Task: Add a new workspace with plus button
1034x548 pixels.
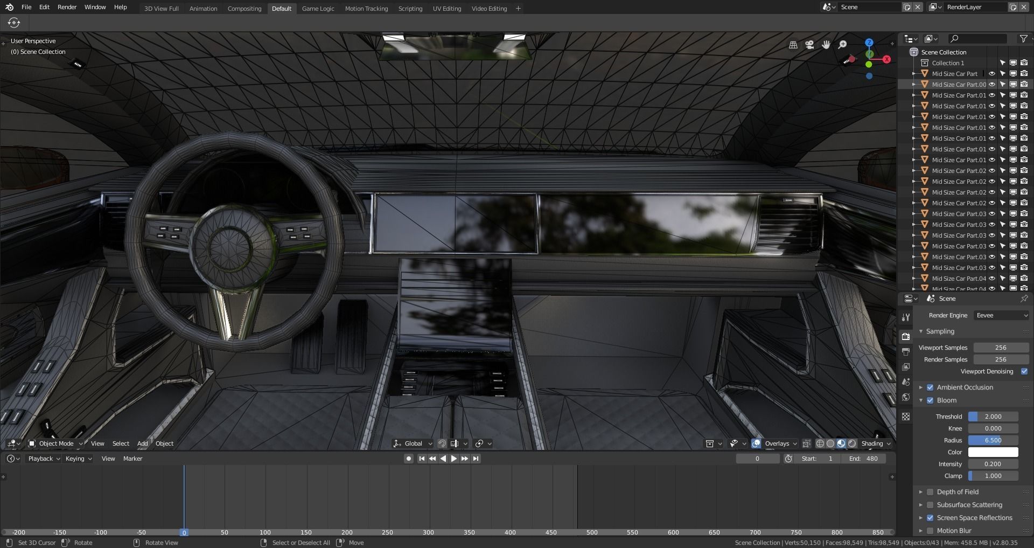Action: [x=518, y=9]
